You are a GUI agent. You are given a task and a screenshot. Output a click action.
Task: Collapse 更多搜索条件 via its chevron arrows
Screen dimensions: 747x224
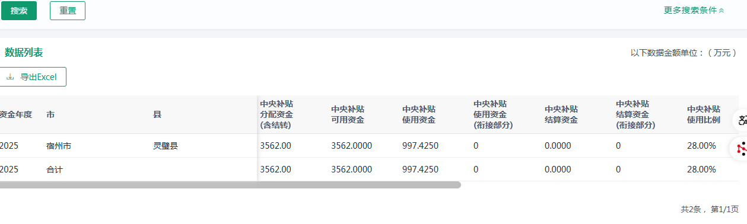721,11
